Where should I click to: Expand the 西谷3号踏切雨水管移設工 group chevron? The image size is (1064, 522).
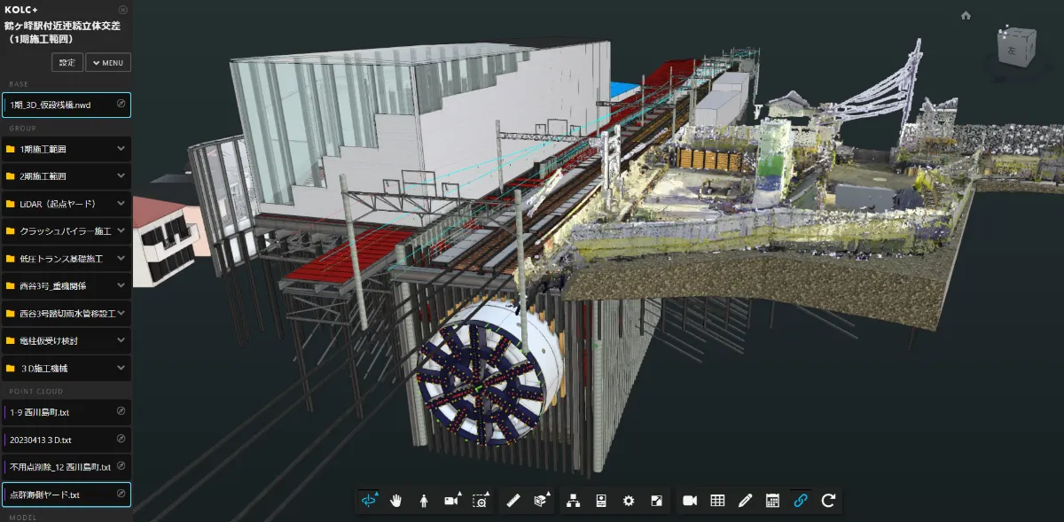(121, 314)
